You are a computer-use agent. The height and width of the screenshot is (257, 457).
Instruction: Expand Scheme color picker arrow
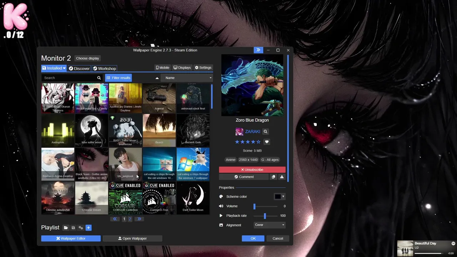[x=283, y=197]
